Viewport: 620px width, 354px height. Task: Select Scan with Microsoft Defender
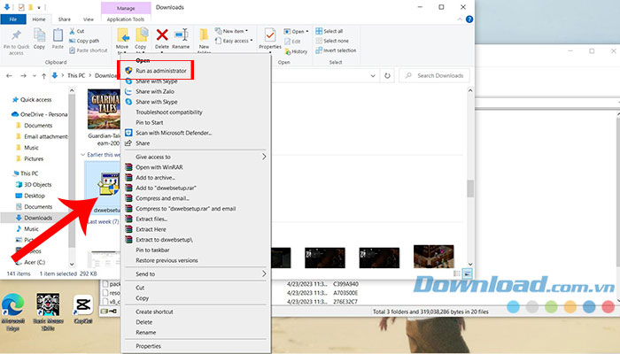[174, 133]
